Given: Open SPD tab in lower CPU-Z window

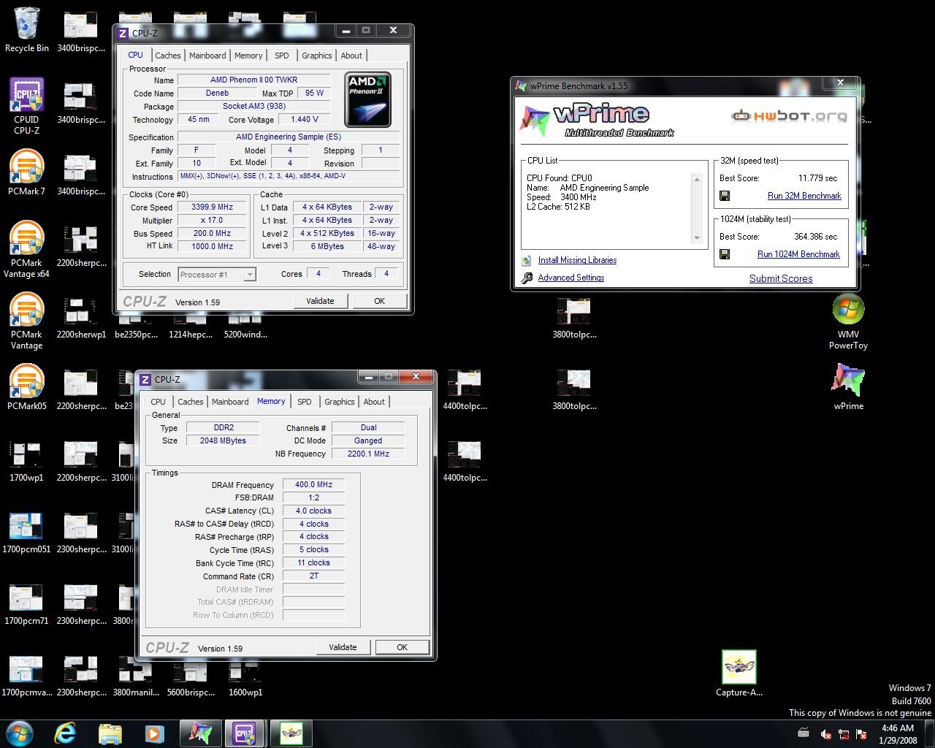Looking at the screenshot, I should click(305, 402).
